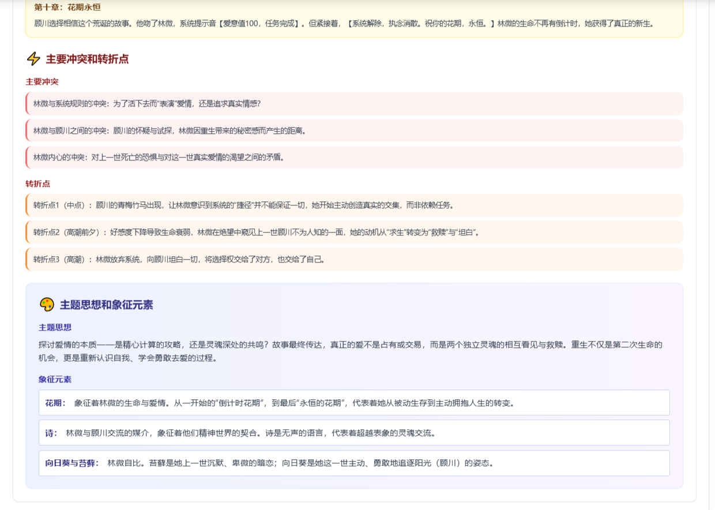
Task: Click the 主要冲突 subheading
Action: (x=42, y=82)
